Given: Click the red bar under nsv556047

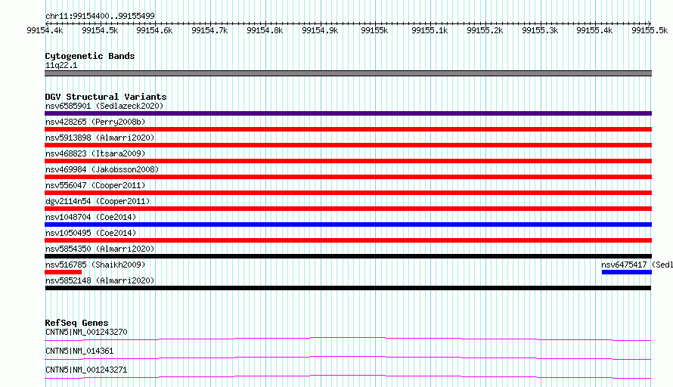Looking at the screenshot, I should 348,193.
